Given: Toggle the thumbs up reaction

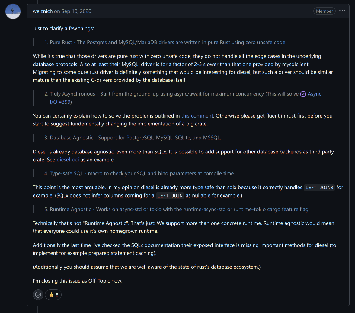Looking at the screenshot, I should click(x=53, y=295).
